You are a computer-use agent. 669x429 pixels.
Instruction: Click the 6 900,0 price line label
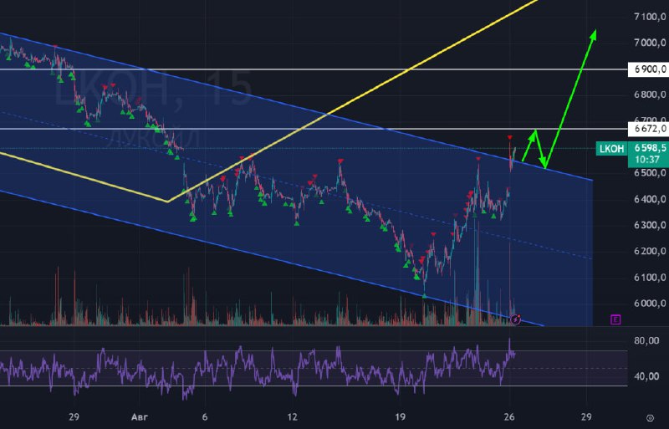pos(649,69)
